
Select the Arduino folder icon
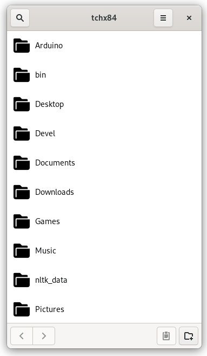22,46
